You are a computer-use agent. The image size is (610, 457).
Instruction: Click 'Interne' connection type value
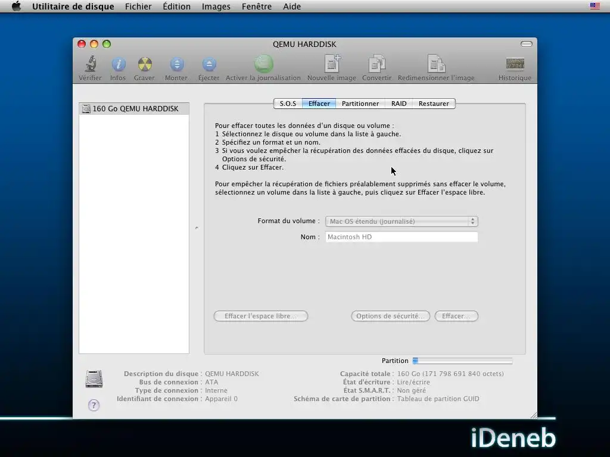[x=216, y=390]
